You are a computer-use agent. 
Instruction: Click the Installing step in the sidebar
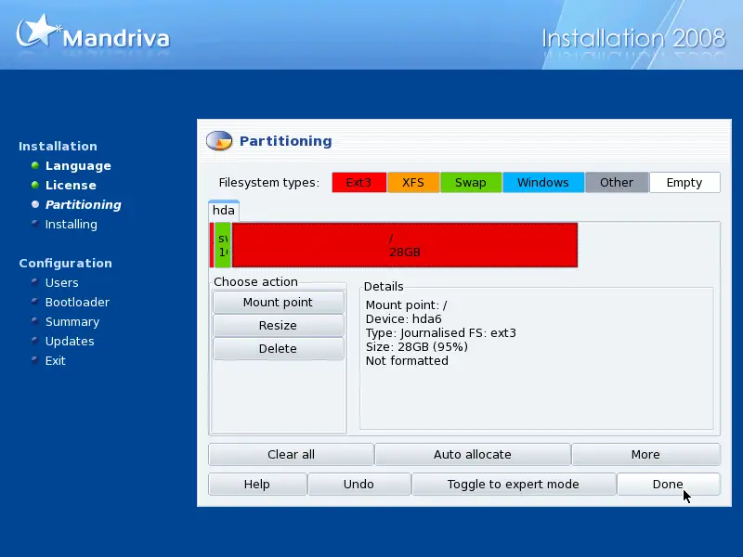(72, 224)
